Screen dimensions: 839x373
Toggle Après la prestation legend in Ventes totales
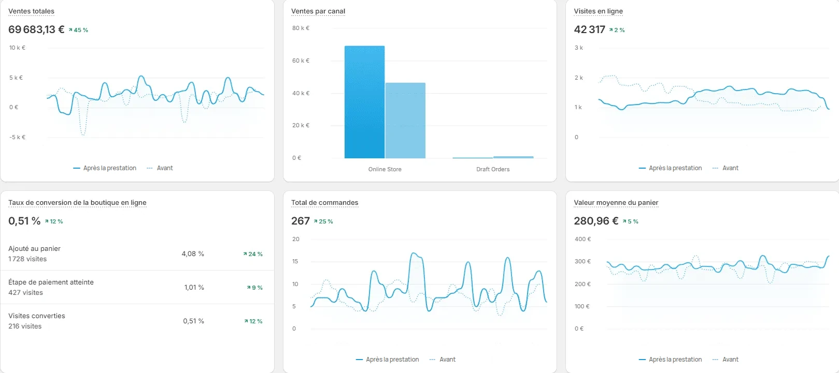[x=105, y=168]
